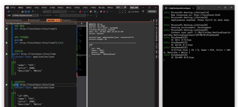The width and height of the screenshot is (238, 107).
Task: Click the "describe": "White+Black" response line
Action: [103, 54]
